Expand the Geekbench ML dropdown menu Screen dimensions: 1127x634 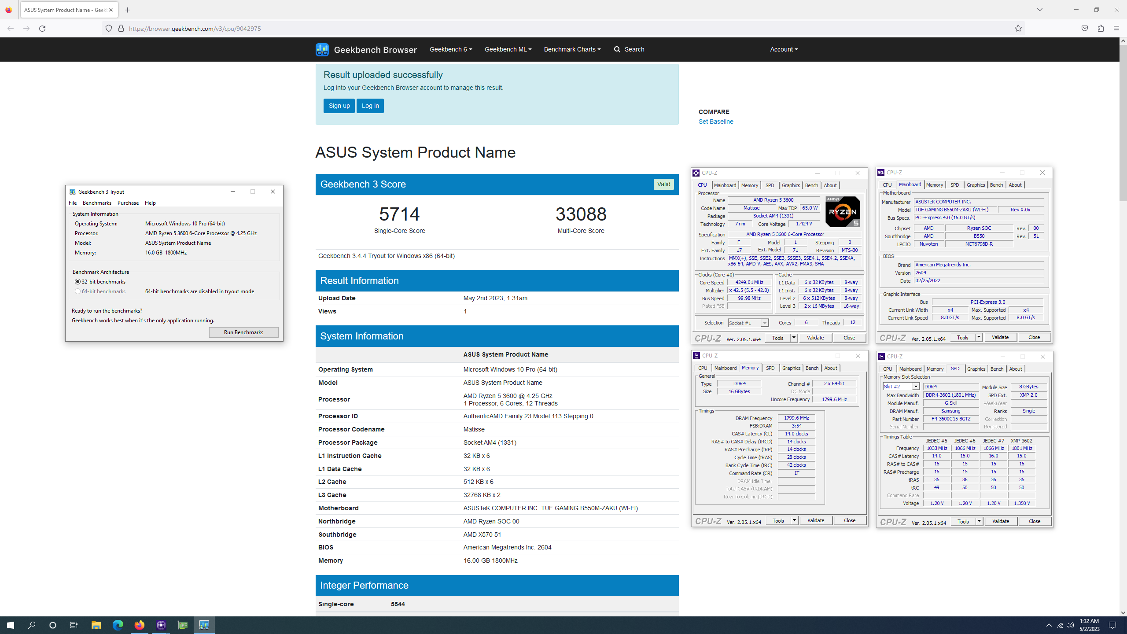[508, 49]
